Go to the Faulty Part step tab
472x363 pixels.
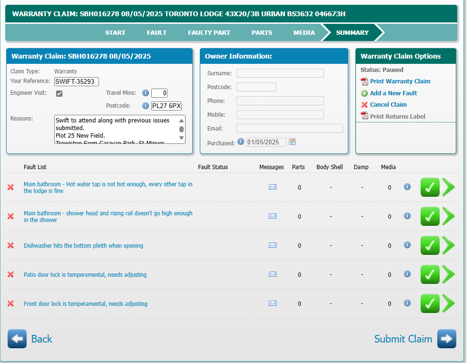pos(209,33)
